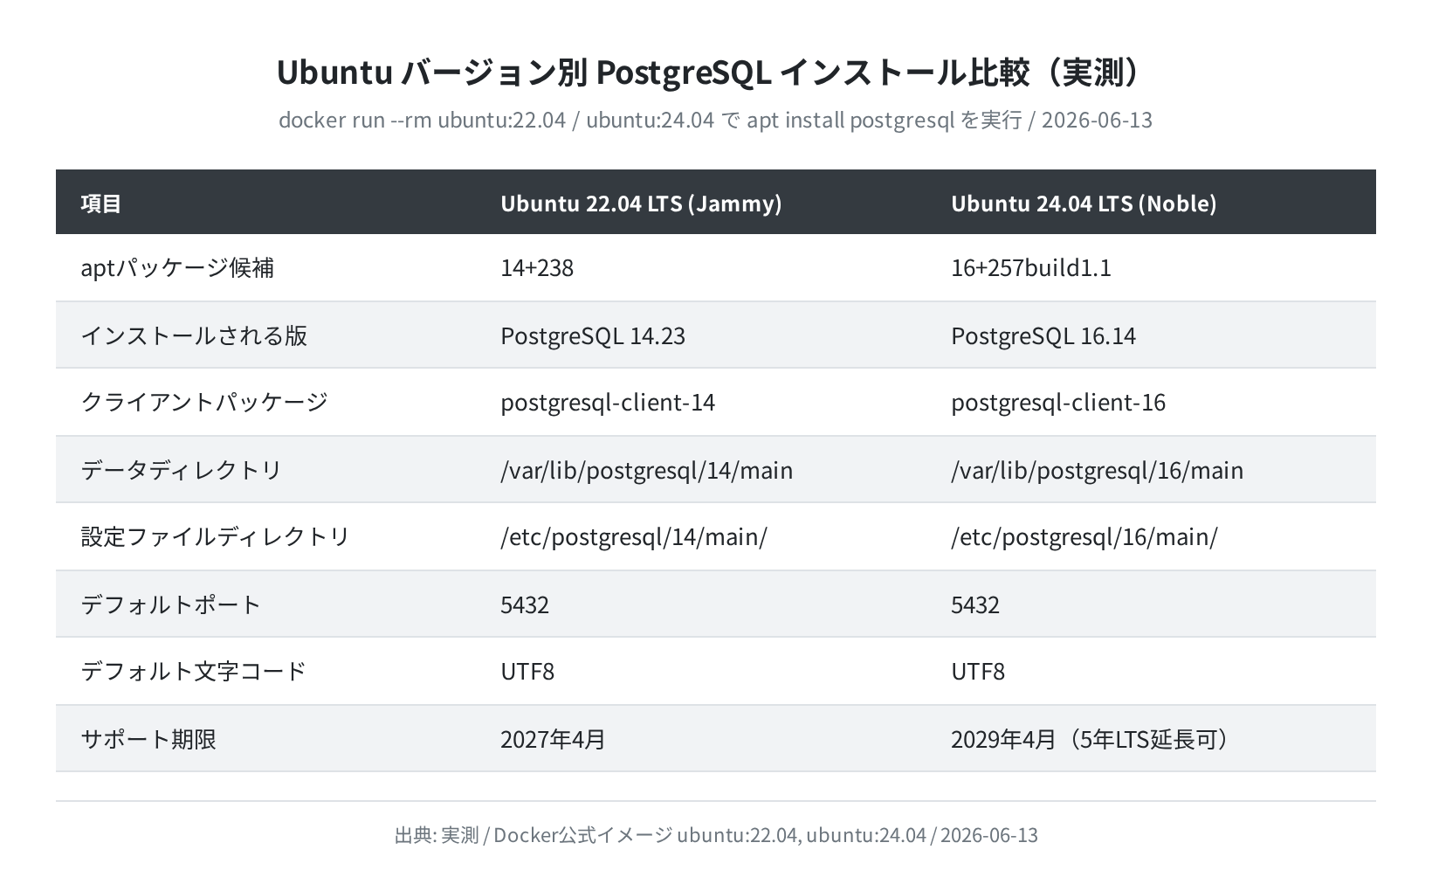Click the '設定ファイルディレクトリ' row label
Screen dimensions: 1432x884
tap(216, 536)
